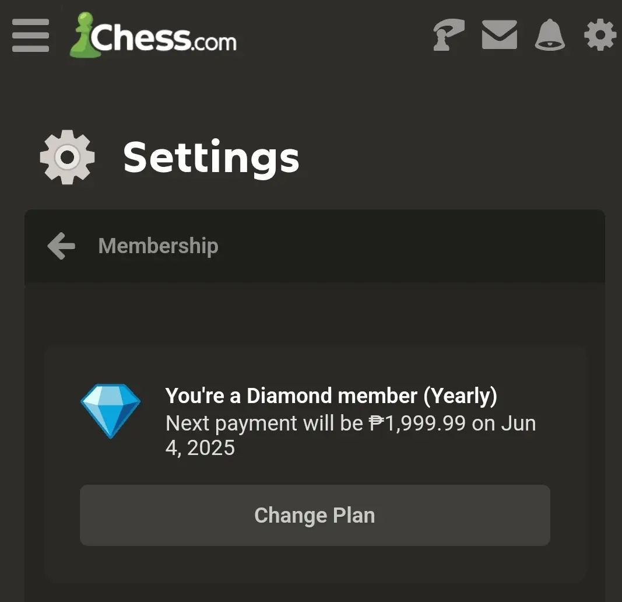Open settings from top-right gear icon

(600, 35)
